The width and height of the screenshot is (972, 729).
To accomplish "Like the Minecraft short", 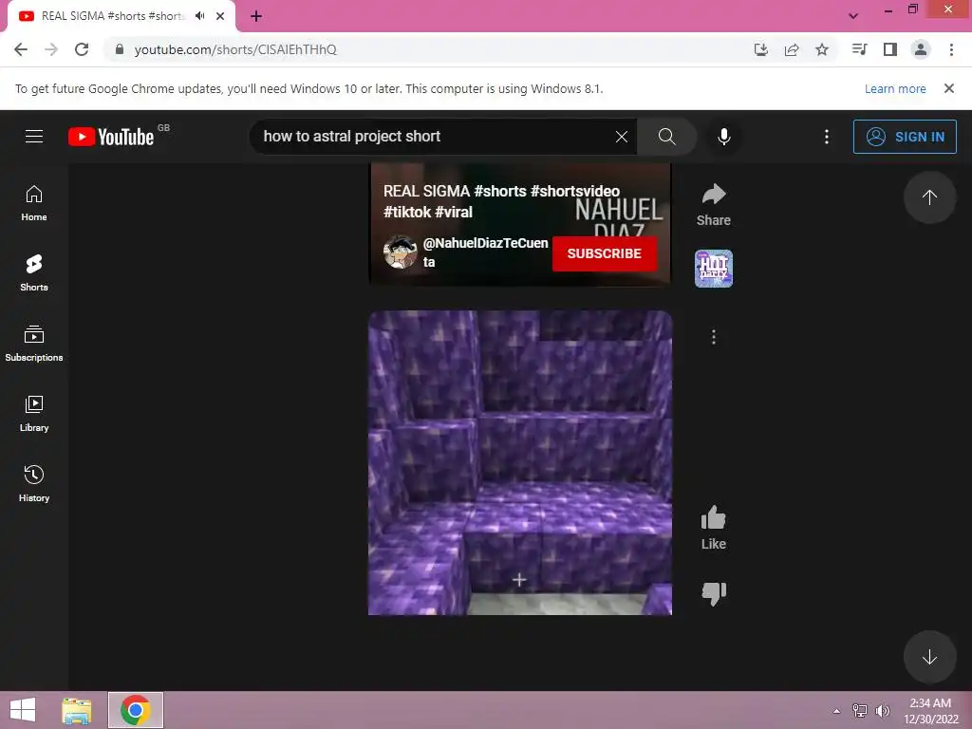I will pos(714,527).
